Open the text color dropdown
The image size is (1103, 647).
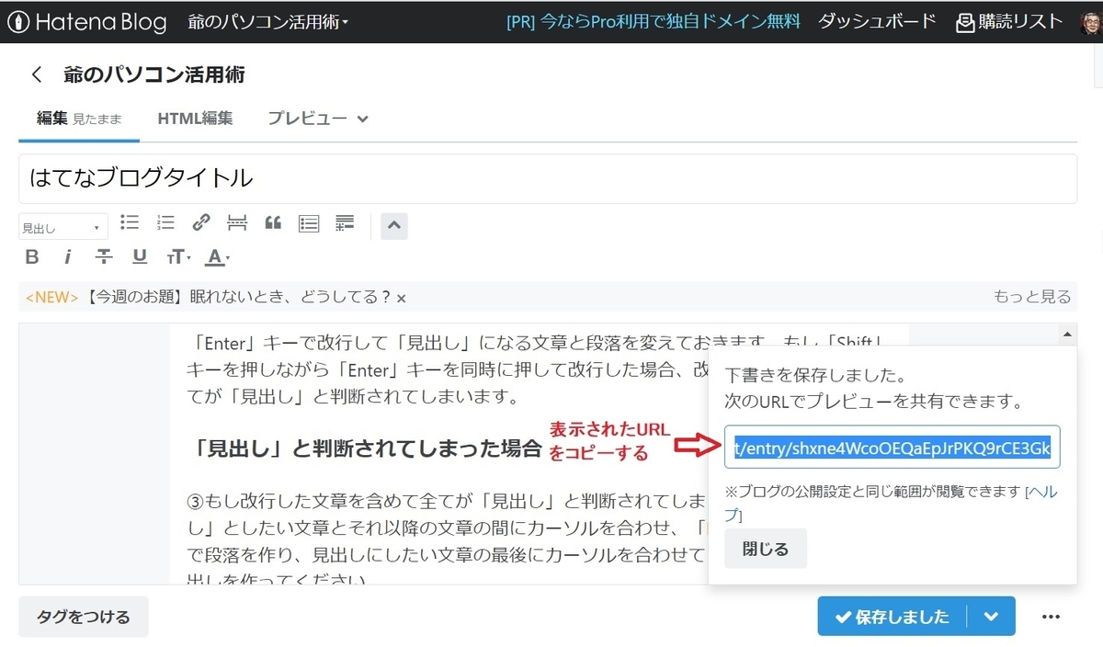[217, 257]
